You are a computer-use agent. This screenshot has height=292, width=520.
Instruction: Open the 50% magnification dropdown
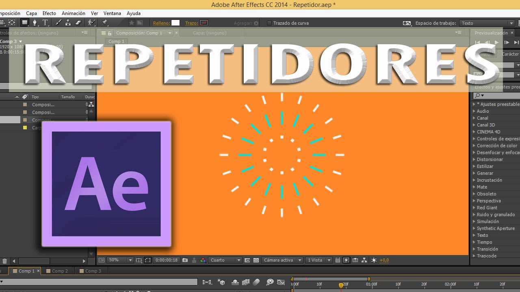[120, 260]
